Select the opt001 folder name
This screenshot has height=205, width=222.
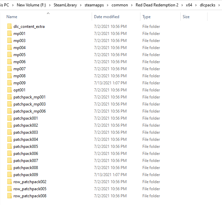tap(19, 90)
